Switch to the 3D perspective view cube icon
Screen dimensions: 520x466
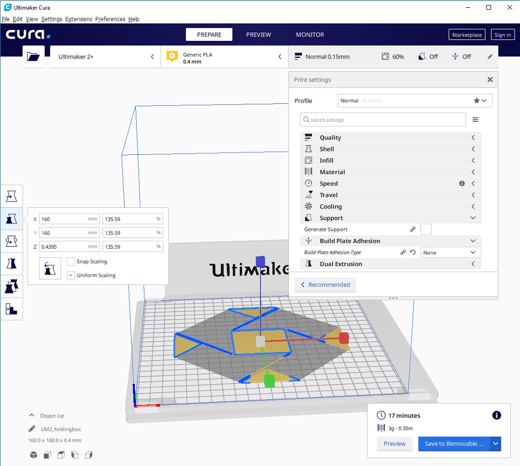pos(34,455)
